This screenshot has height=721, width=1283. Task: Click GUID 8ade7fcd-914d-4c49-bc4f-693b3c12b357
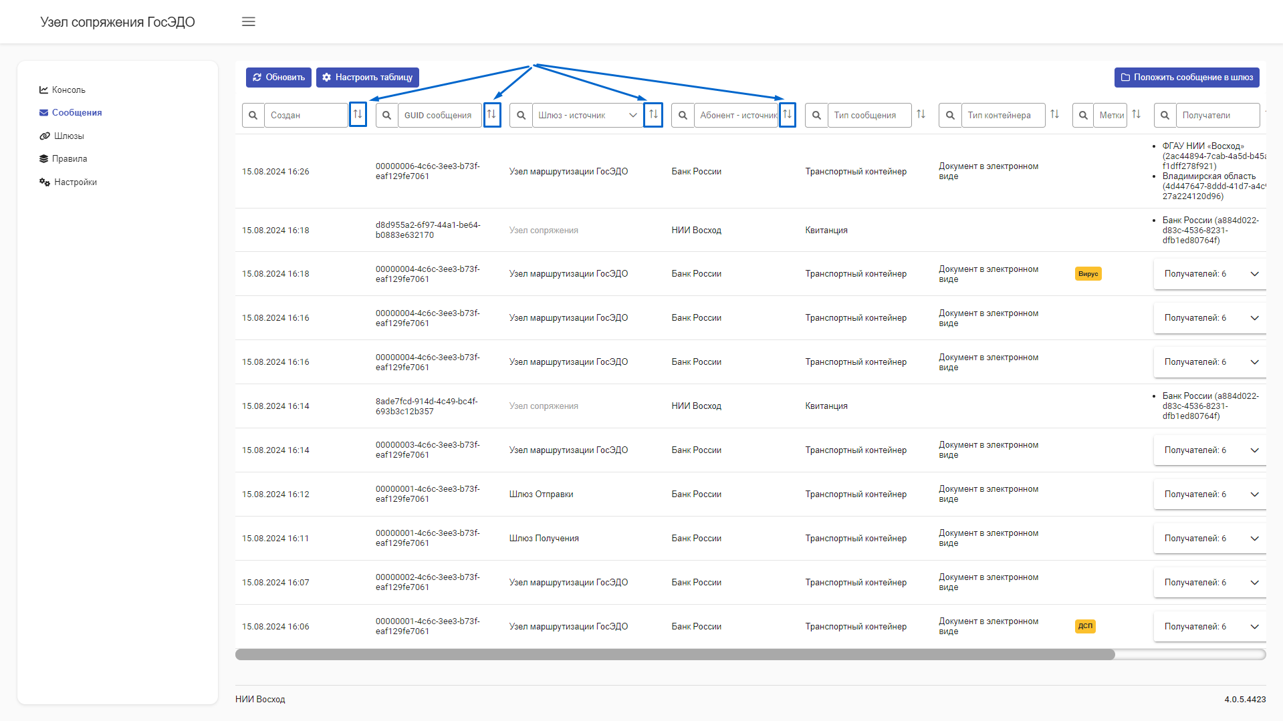click(x=427, y=406)
